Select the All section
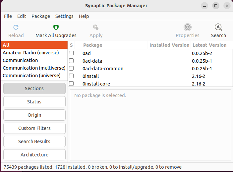The image size is (233, 172). [x=34, y=45]
